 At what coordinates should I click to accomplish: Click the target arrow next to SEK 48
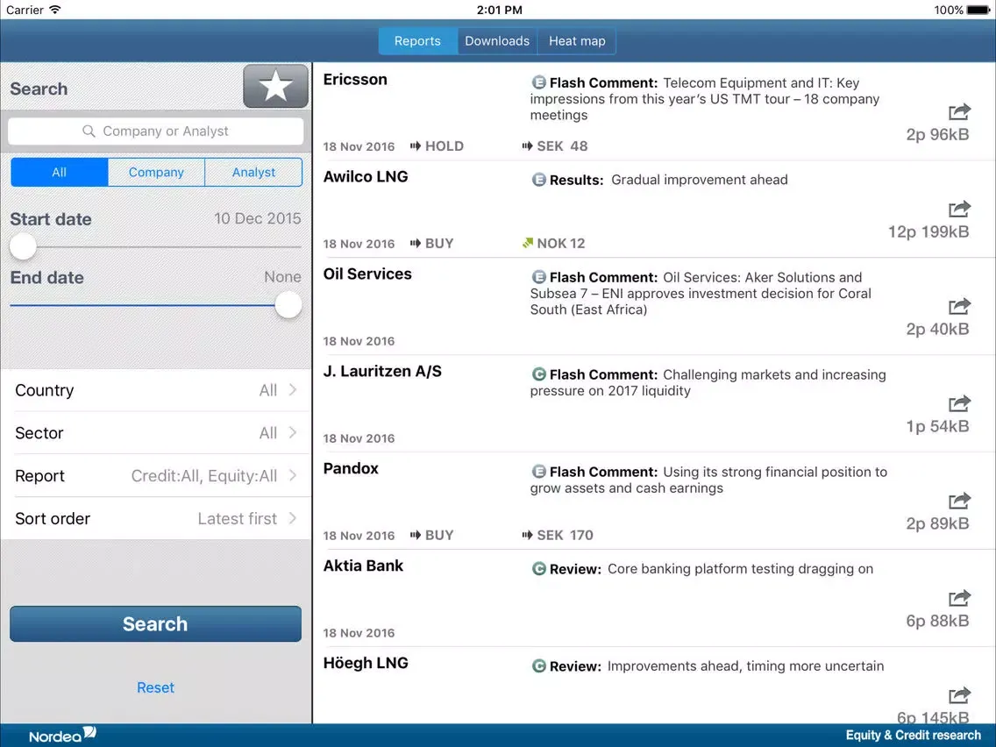click(527, 146)
